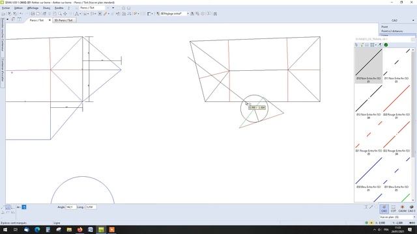Open the Edition menu

18,8
